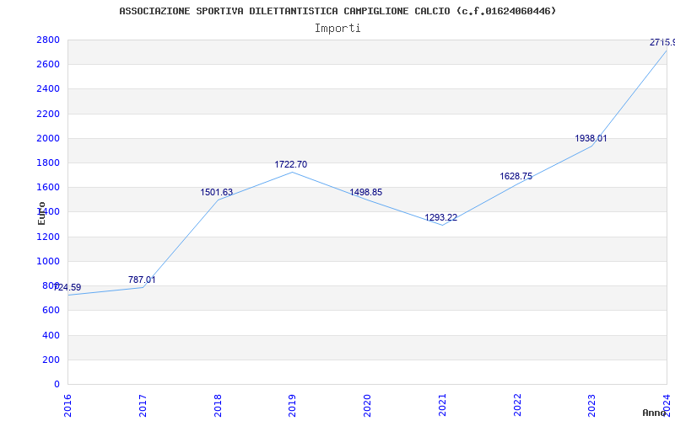This screenshot has width=675, height=421.
Task: Click y-axis tick label 1200
Action: click(48, 237)
